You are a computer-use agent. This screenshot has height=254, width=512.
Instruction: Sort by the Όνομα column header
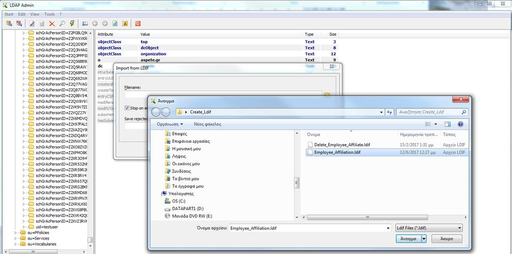(351, 134)
